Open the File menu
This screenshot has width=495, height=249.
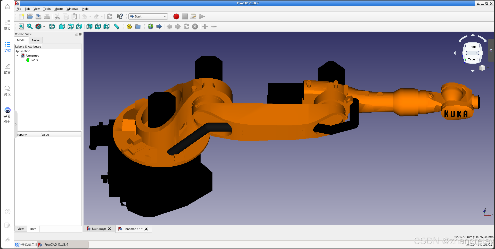click(x=19, y=9)
